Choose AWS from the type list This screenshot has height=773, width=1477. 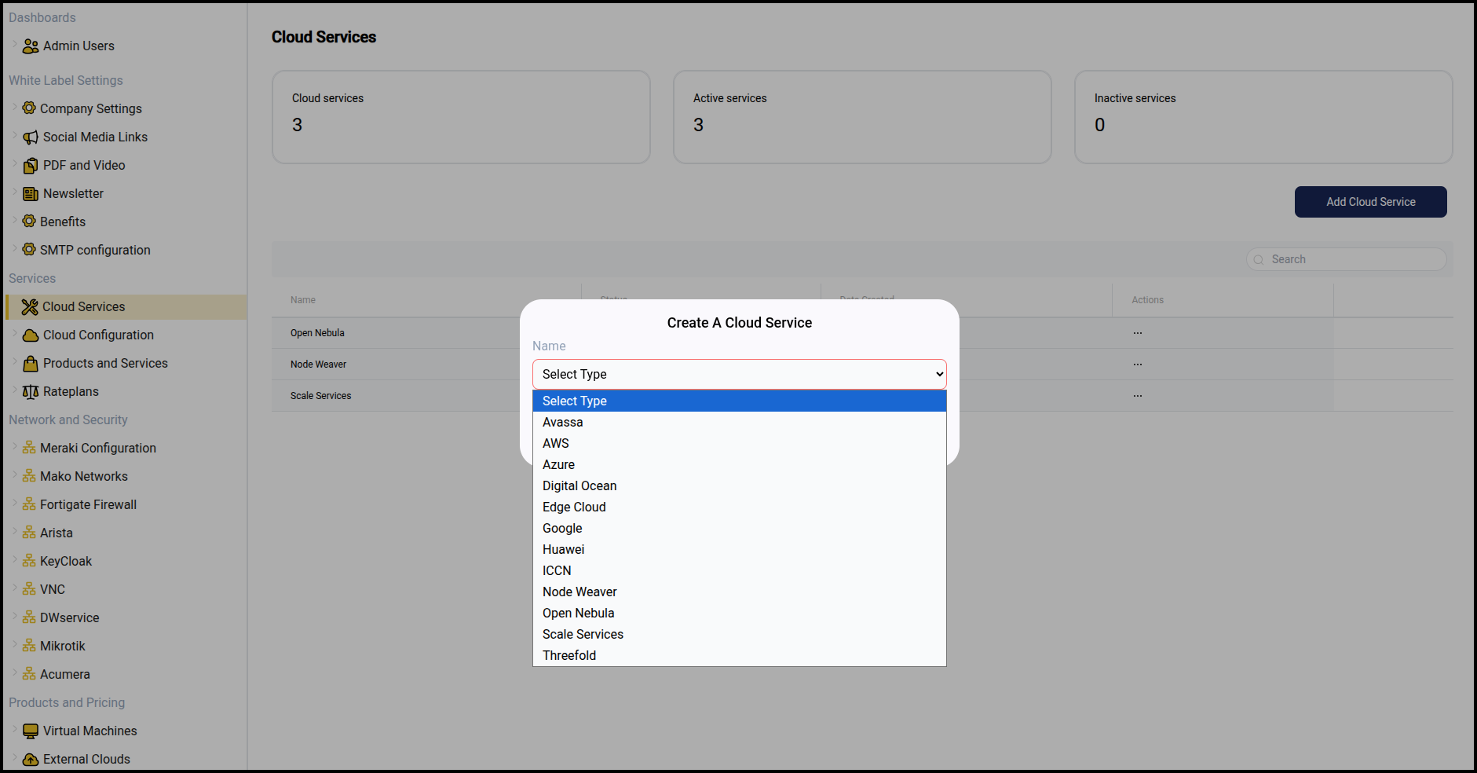(740, 444)
